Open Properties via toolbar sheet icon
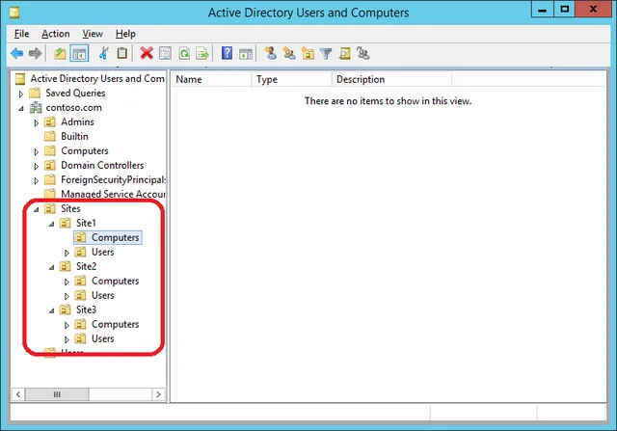Viewport: 617px width, 431px height. coord(165,53)
